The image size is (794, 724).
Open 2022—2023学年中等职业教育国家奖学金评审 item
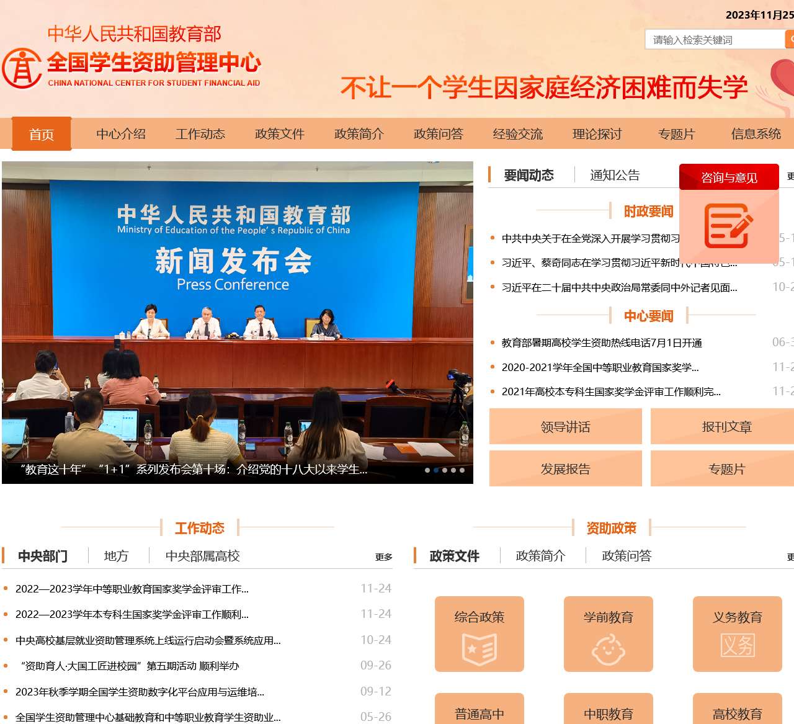tap(132, 589)
